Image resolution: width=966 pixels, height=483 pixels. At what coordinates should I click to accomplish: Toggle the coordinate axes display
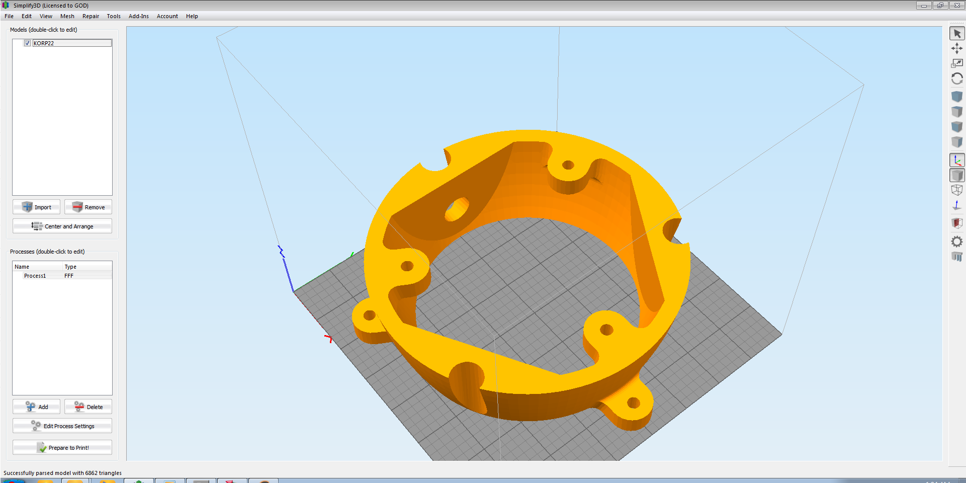tap(957, 160)
